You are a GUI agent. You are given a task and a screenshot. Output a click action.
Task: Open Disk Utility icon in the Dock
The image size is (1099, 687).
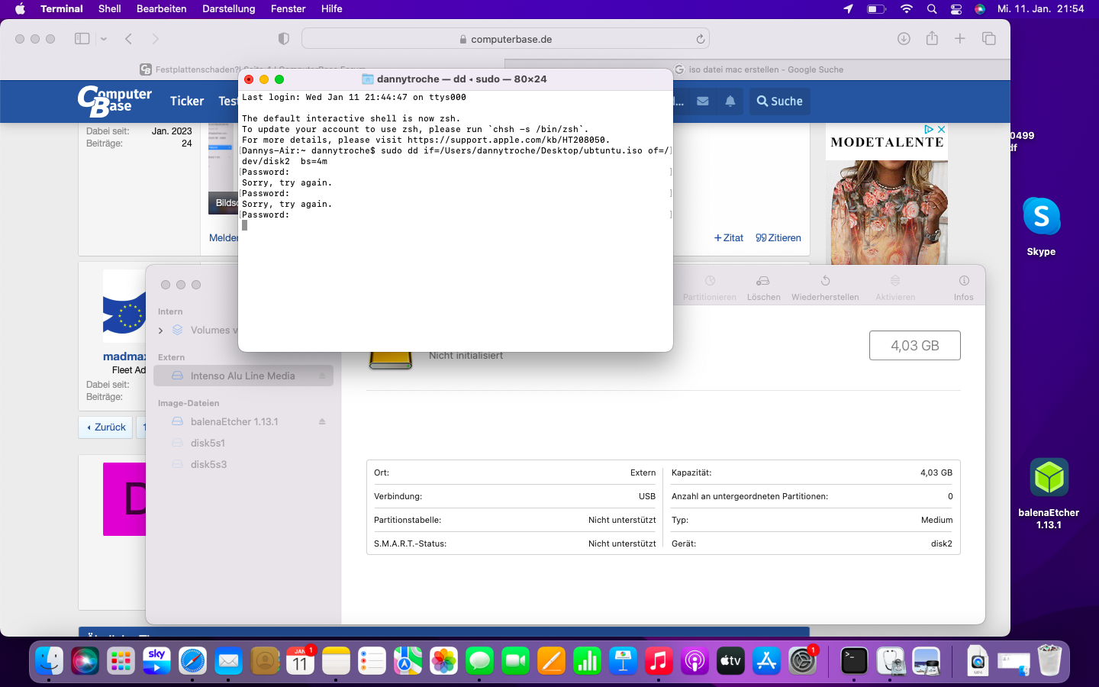[x=890, y=661]
